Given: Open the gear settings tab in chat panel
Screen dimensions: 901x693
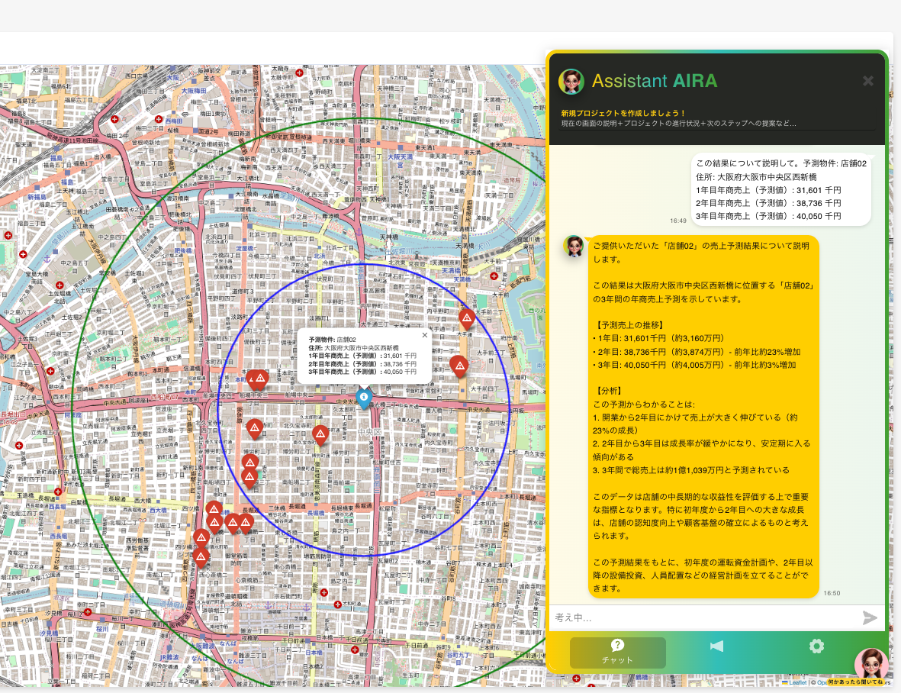Looking at the screenshot, I should (x=816, y=646).
